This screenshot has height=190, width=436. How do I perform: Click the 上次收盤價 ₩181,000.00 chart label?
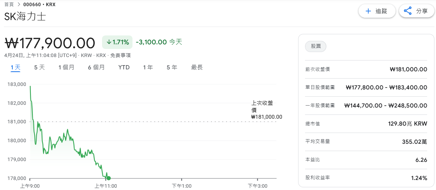[267, 110]
